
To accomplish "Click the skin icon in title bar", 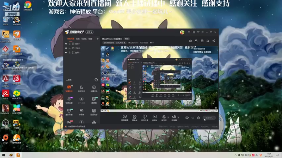I will pos(198,32).
